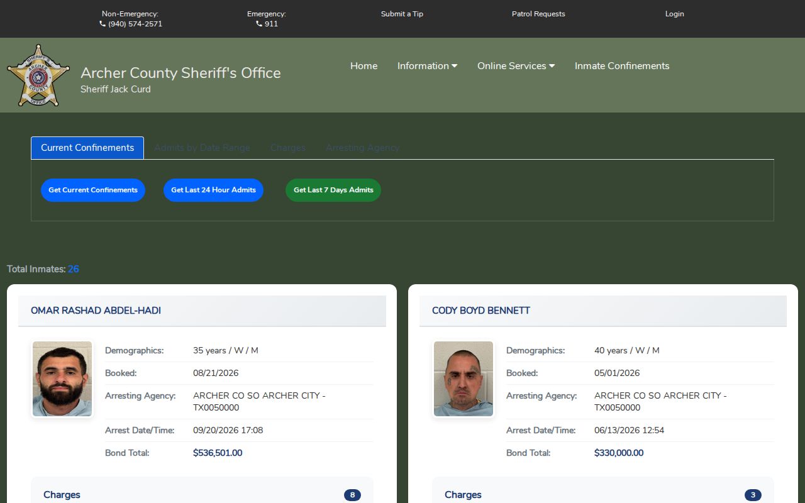Click the arrest time 06/13/2026 12:54

pyautogui.click(x=630, y=431)
